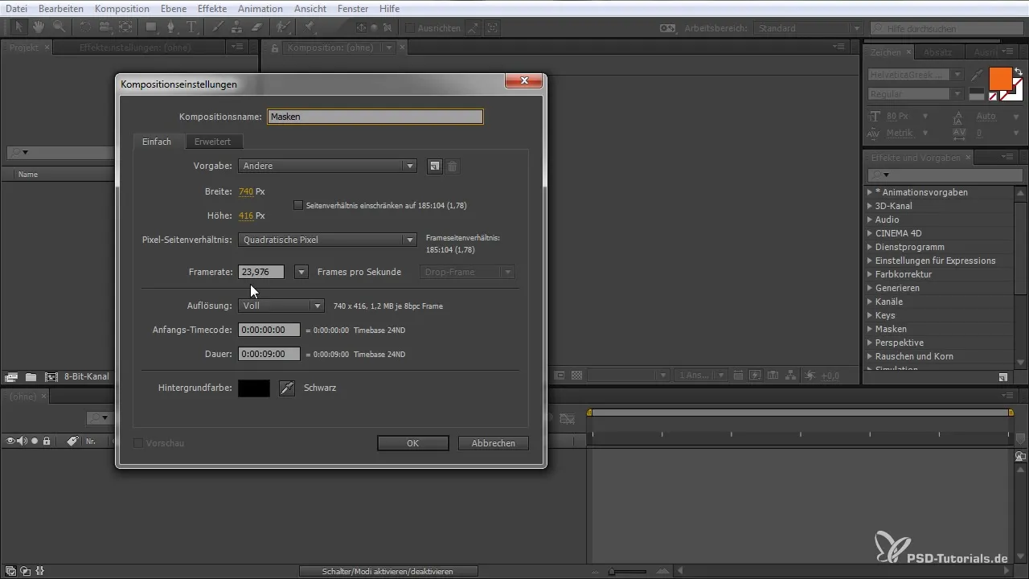Select the Unified Camera tool
Viewport: 1029px width, 579px height.
point(105,27)
